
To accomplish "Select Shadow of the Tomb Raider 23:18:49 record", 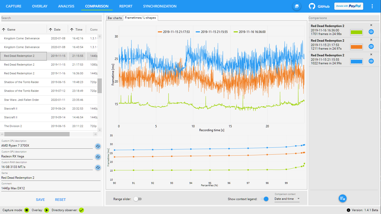I will [49, 91].
